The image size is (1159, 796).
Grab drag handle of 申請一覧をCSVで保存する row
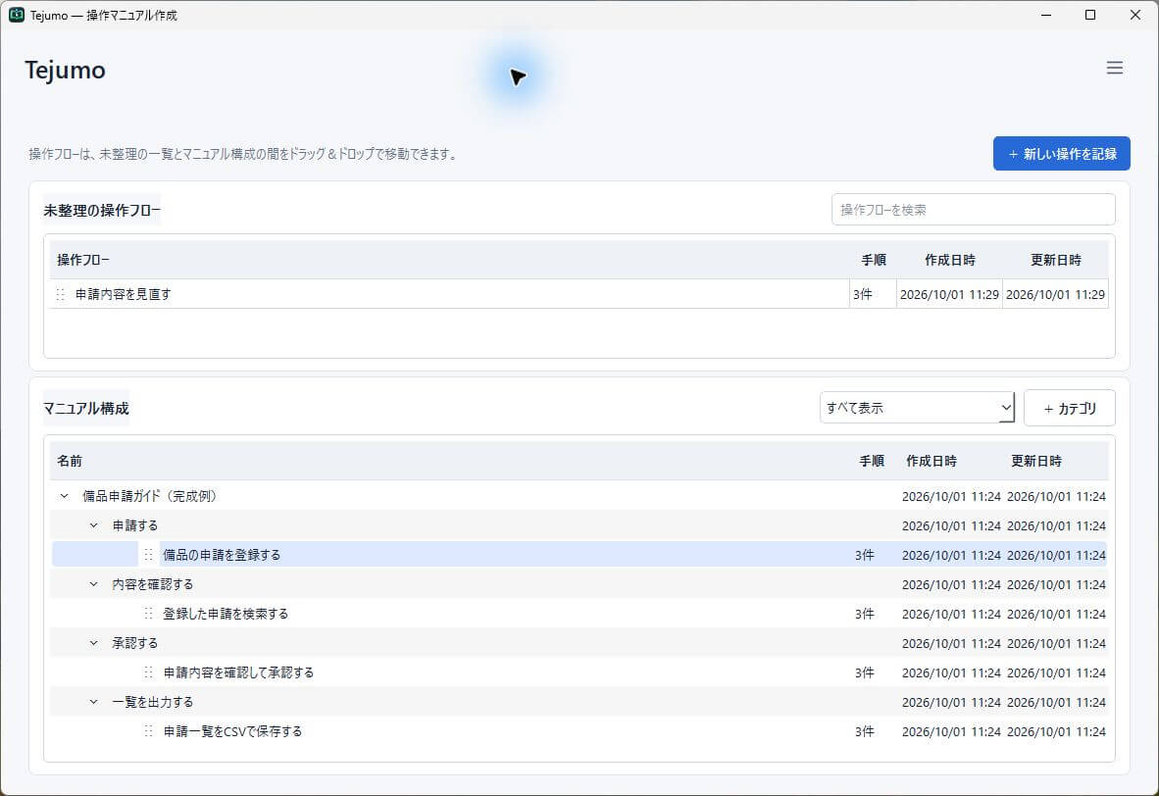[x=149, y=731]
